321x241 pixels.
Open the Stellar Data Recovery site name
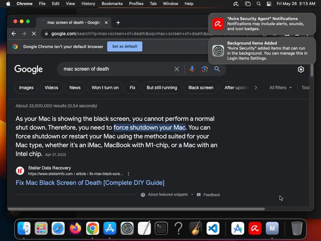click(x=50, y=168)
